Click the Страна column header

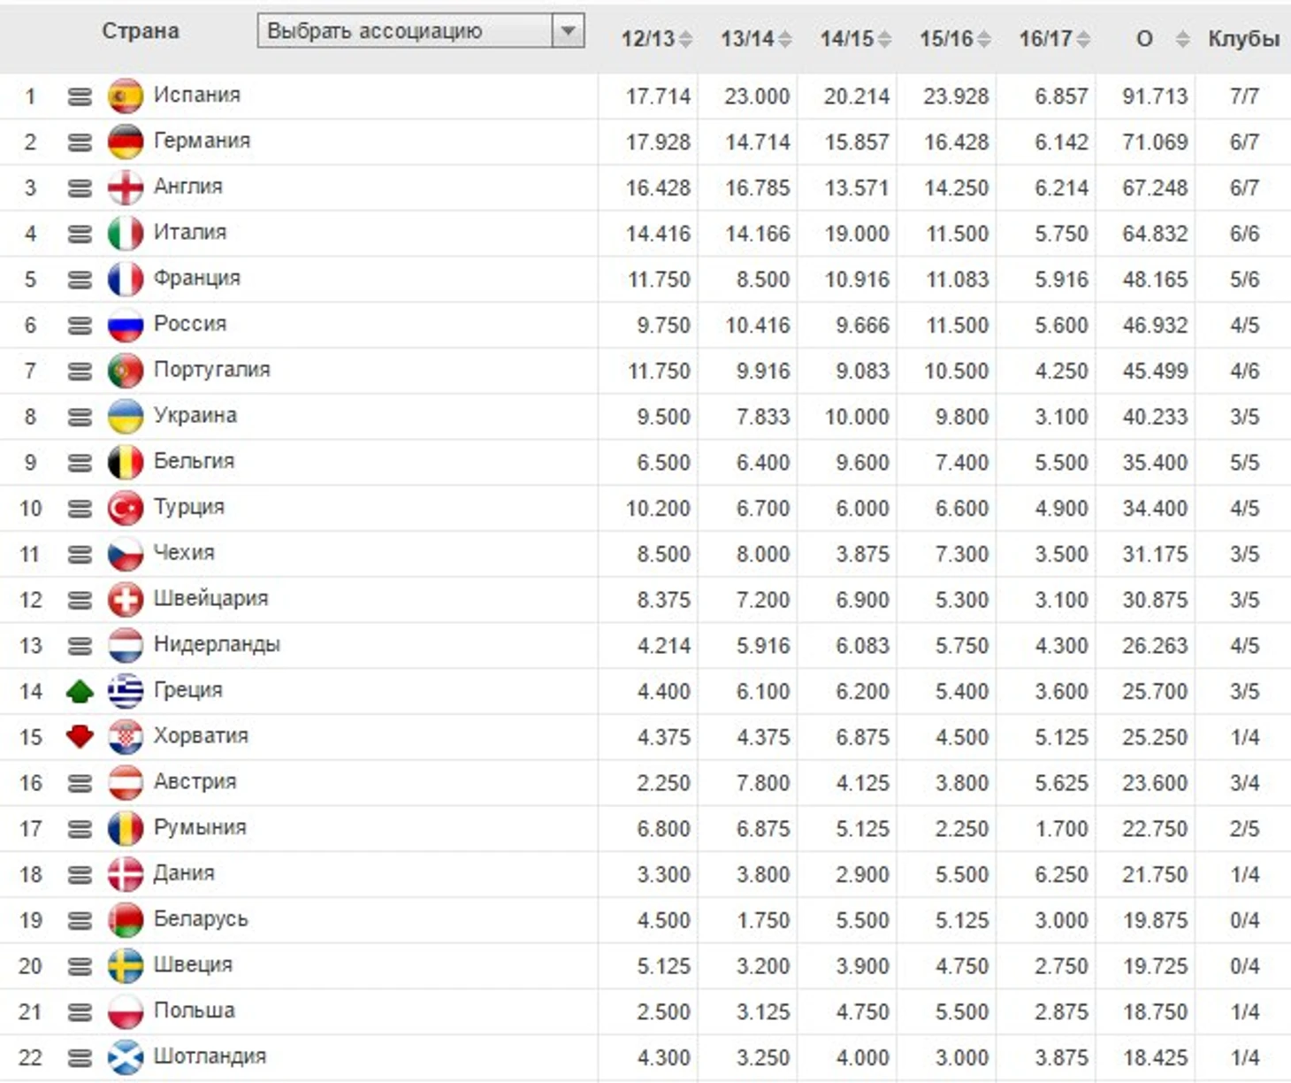pos(140,31)
